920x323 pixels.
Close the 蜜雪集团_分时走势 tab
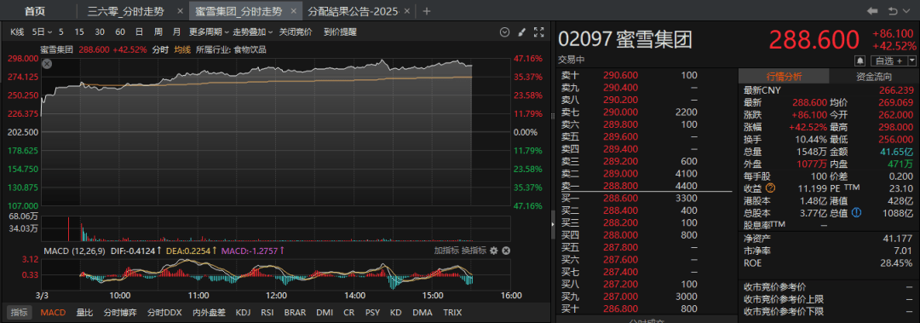(x=293, y=11)
